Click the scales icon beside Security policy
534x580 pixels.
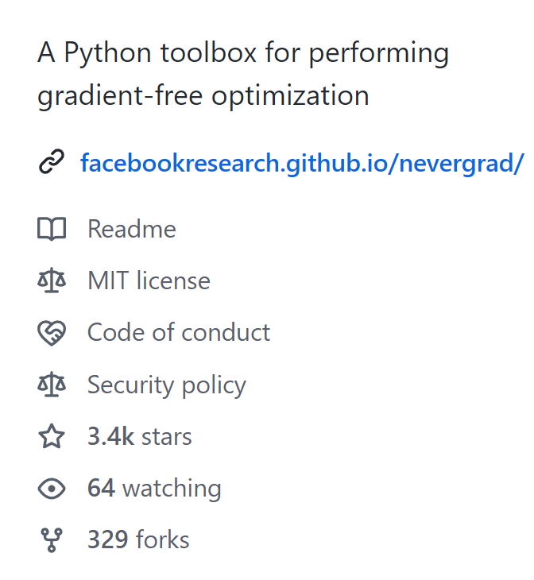click(52, 385)
